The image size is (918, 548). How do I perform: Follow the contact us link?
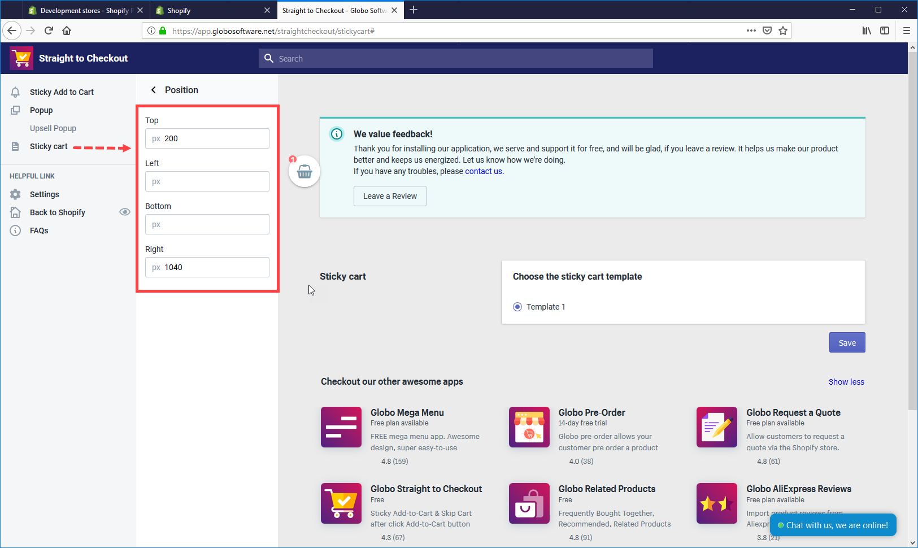pos(483,171)
